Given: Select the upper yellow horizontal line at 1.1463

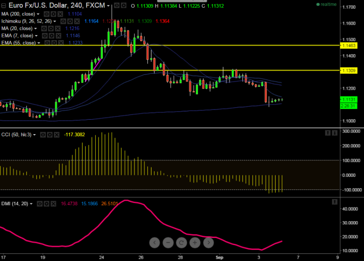Looking at the screenshot, I should [x=170, y=45].
